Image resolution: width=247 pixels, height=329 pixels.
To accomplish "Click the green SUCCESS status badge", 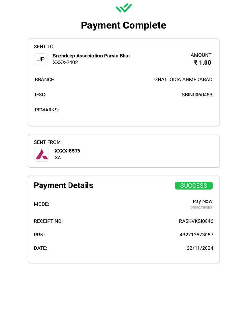I will pos(194,186).
